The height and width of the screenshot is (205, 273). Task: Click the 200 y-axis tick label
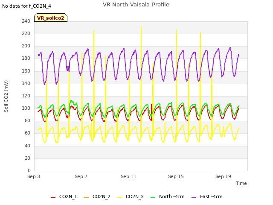pos(26,46)
